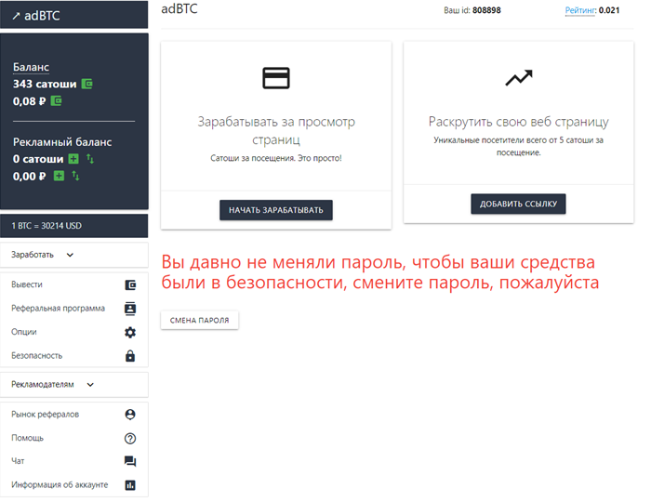Viewport: 651px width, 502px height.
Task: Click the green plus beside 0,00 ₽
Action: [59, 176]
